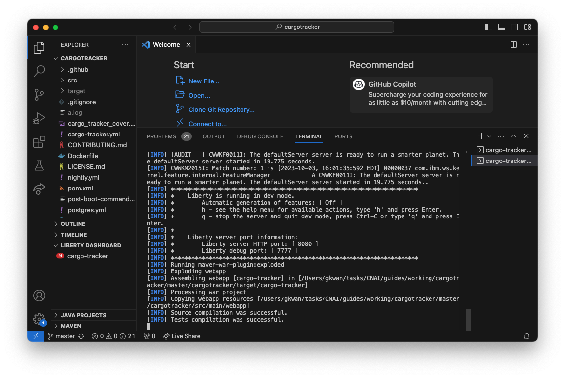The image size is (565, 378).
Task: Expand the src folder
Action: [x=72, y=80]
